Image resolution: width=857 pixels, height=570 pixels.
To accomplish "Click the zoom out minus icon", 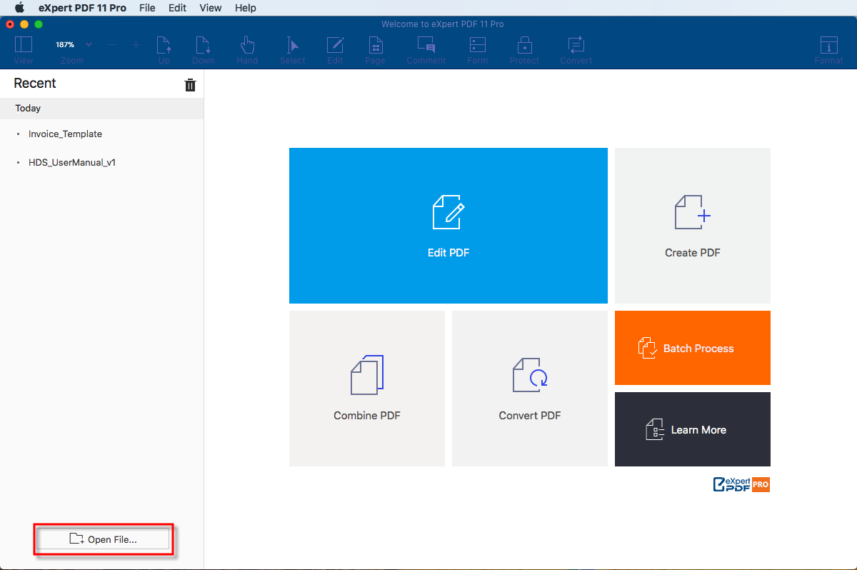I will [x=111, y=45].
